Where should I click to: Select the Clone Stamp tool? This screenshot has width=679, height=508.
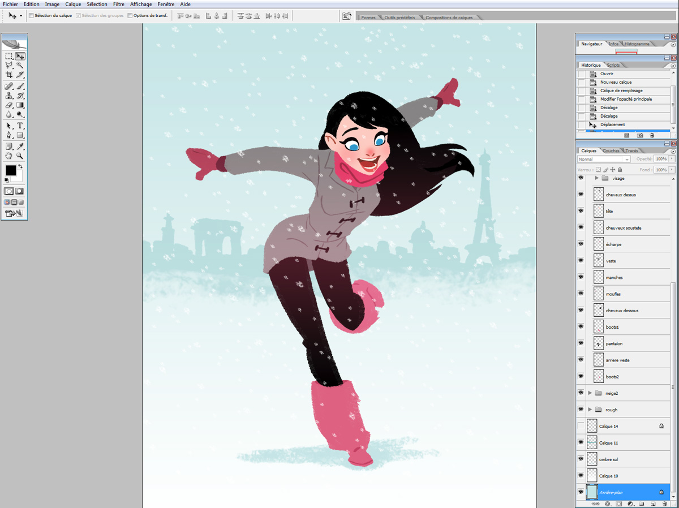tap(9, 96)
